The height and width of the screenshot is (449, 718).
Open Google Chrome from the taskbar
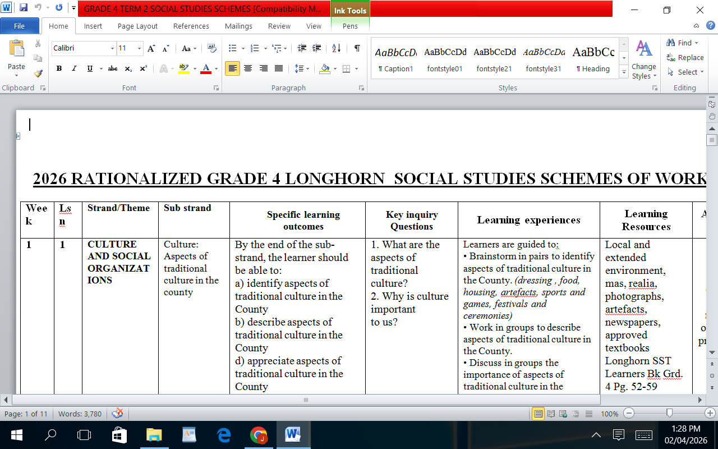(258, 435)
